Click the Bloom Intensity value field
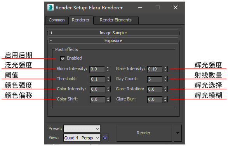 (97, 69)
